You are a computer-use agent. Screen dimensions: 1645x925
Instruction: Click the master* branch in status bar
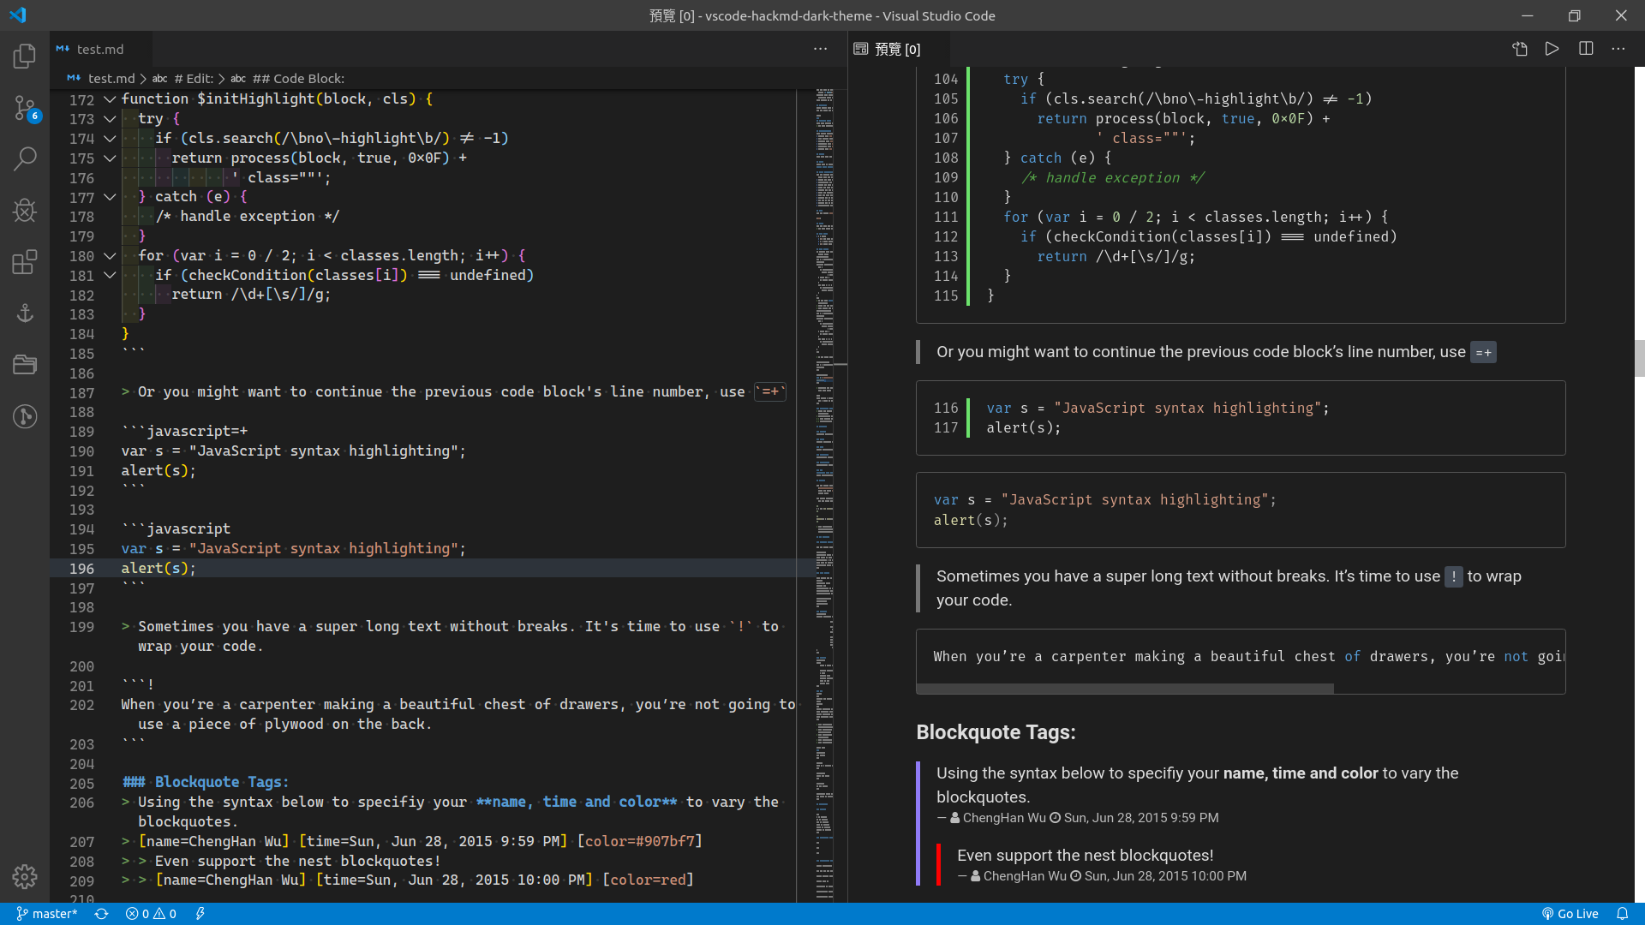tap(47, 914)
